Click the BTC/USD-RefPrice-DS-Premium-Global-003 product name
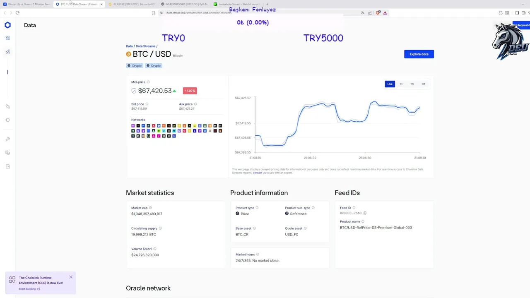 [376, 228]
